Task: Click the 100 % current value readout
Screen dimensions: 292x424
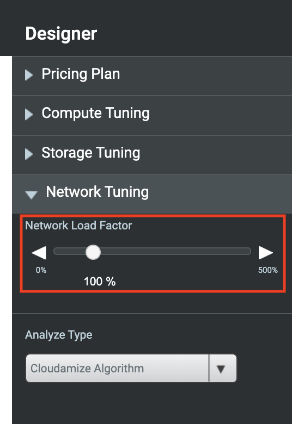Action: (100, 282)
